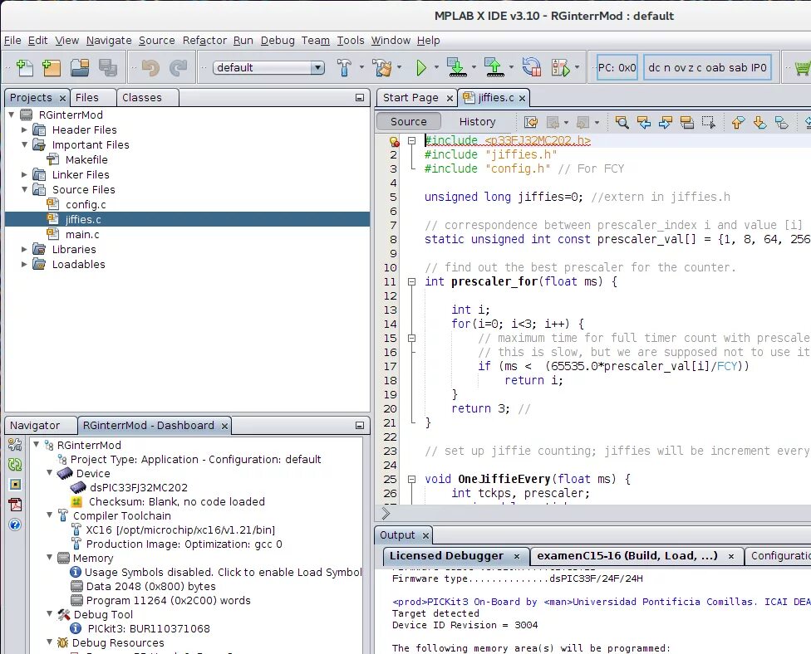Click Refresh Debug Tool Status dashboard icon
The height and width of the screenshot is (654, 811).
[15, 465]
